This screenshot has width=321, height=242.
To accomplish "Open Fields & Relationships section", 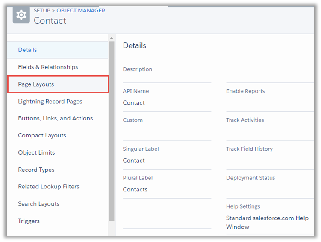I will 48,67.
